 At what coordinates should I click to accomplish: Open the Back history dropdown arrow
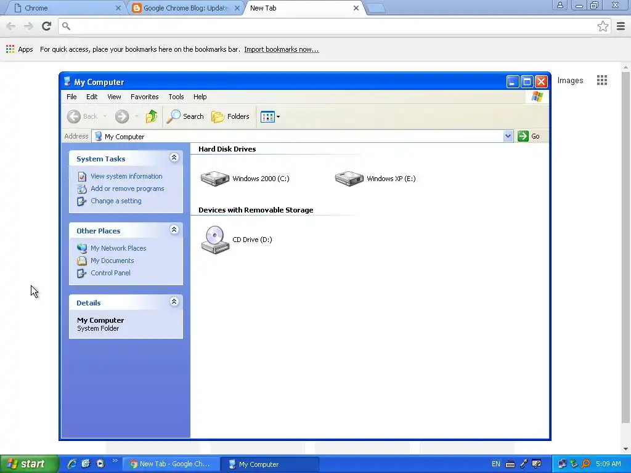click(105, 116)
